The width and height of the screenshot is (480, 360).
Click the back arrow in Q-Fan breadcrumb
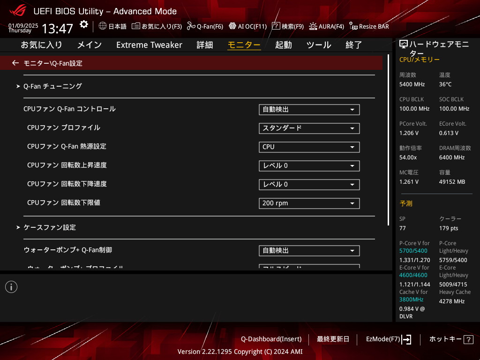(x=15, y=63)
